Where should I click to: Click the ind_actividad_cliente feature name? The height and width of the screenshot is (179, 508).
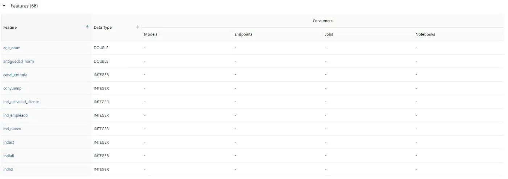pyautogui.click(x=21, y=102)
